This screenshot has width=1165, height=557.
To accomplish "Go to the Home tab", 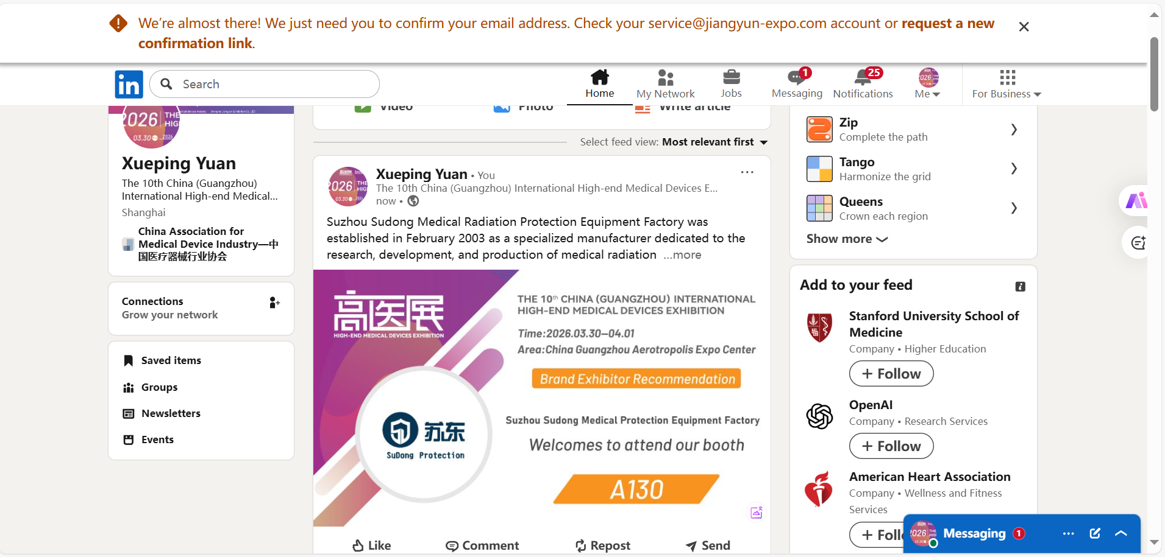I will click(x=599, y=83).
